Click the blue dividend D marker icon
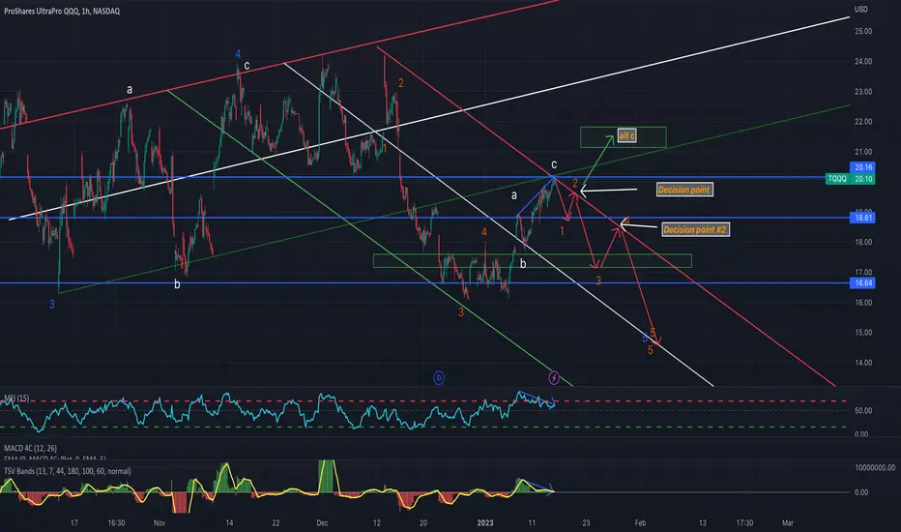 pyautogui.click(x=439, y=378)
